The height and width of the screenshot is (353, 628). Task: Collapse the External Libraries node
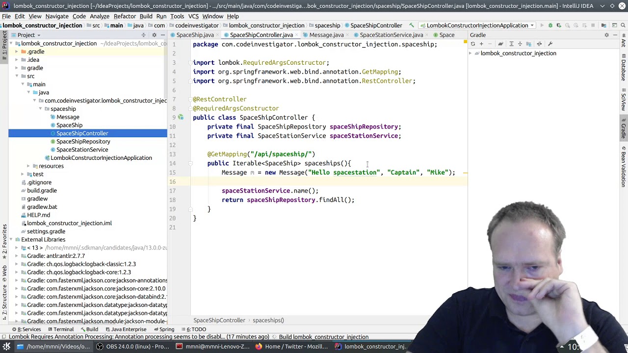[x=11, y=240]
